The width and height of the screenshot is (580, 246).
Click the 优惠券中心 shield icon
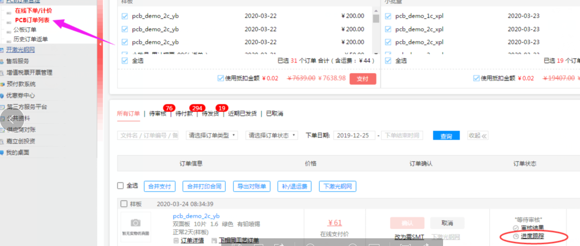click(x=2, y=96)
